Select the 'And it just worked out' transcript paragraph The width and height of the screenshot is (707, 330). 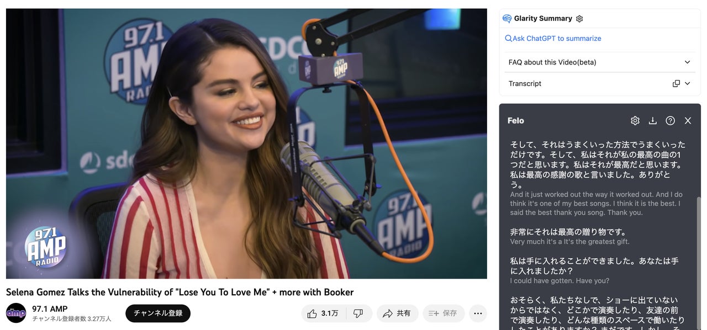(x=596, y=204)
